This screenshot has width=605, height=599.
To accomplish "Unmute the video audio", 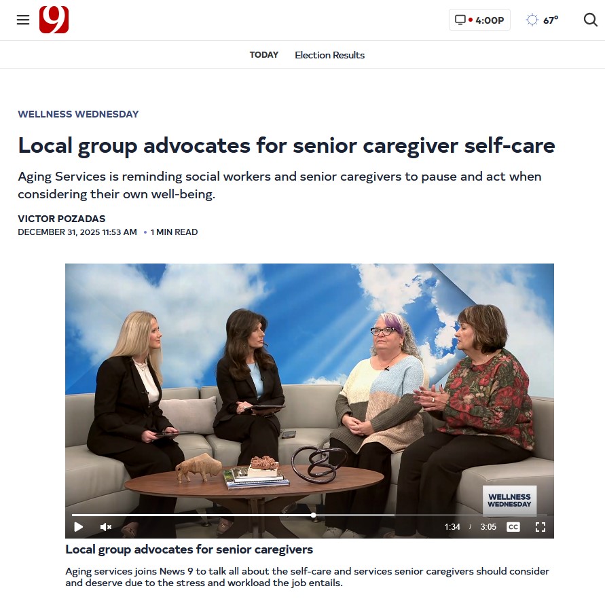I will pos(106,527).
